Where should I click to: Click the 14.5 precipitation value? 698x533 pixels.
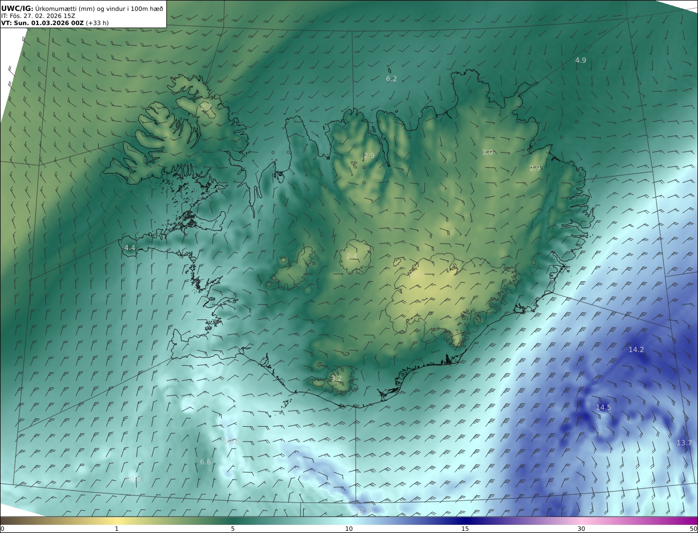click(x=603, y=407)
